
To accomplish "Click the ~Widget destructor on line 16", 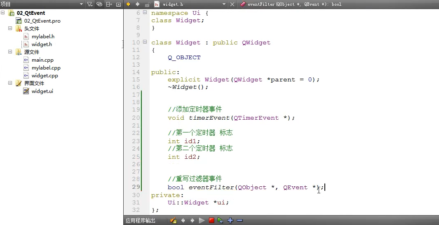I will point(182,87).
